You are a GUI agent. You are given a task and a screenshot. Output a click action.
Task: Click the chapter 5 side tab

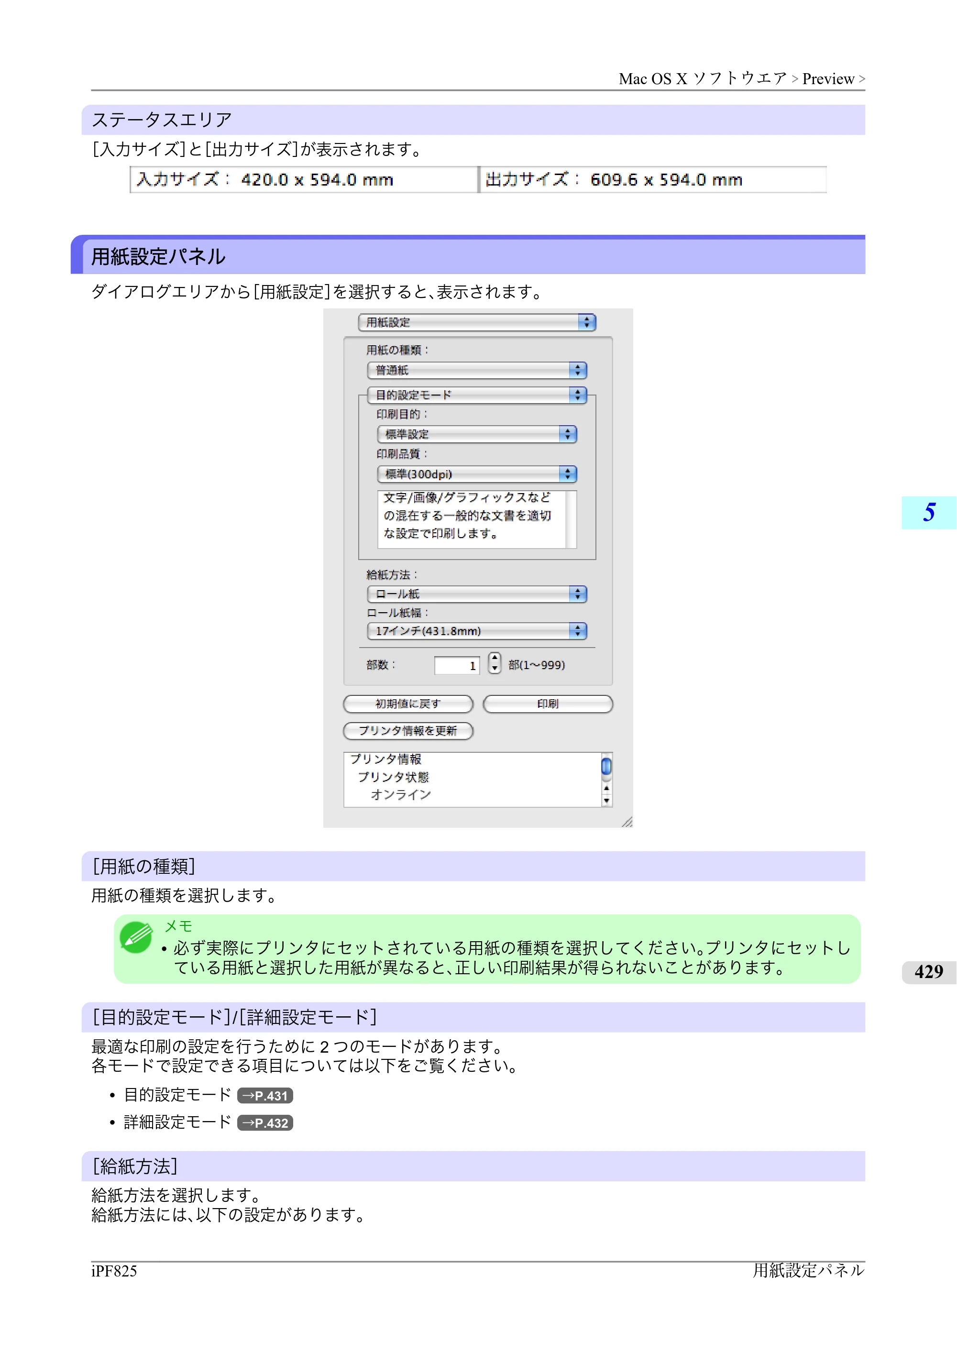coord(929,513)
